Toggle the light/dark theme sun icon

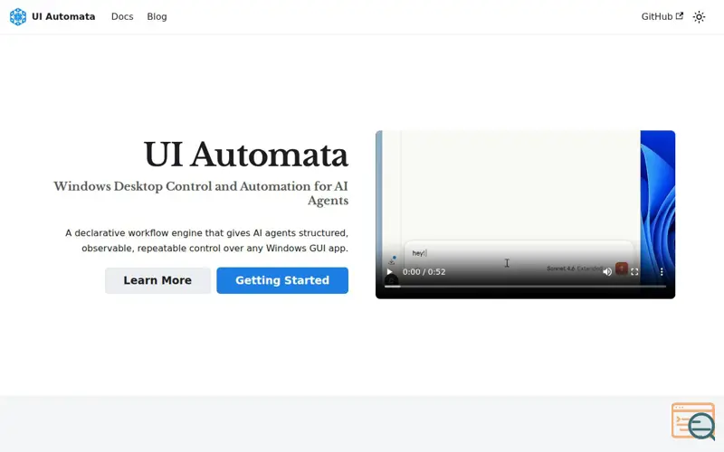[699, 17]
